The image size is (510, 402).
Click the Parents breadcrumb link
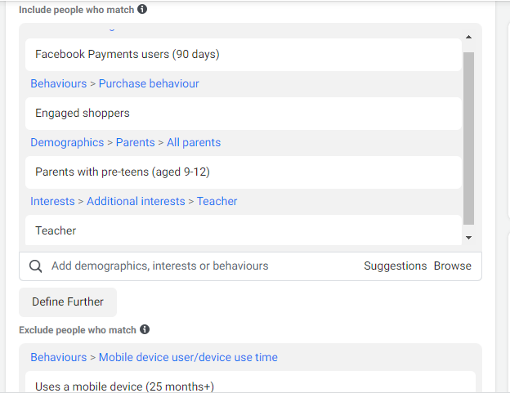[x=135, y=142]
